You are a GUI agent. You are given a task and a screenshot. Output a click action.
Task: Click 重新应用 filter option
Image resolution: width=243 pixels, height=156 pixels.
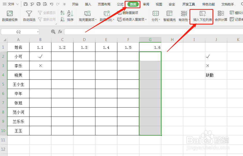coord(47,20)
